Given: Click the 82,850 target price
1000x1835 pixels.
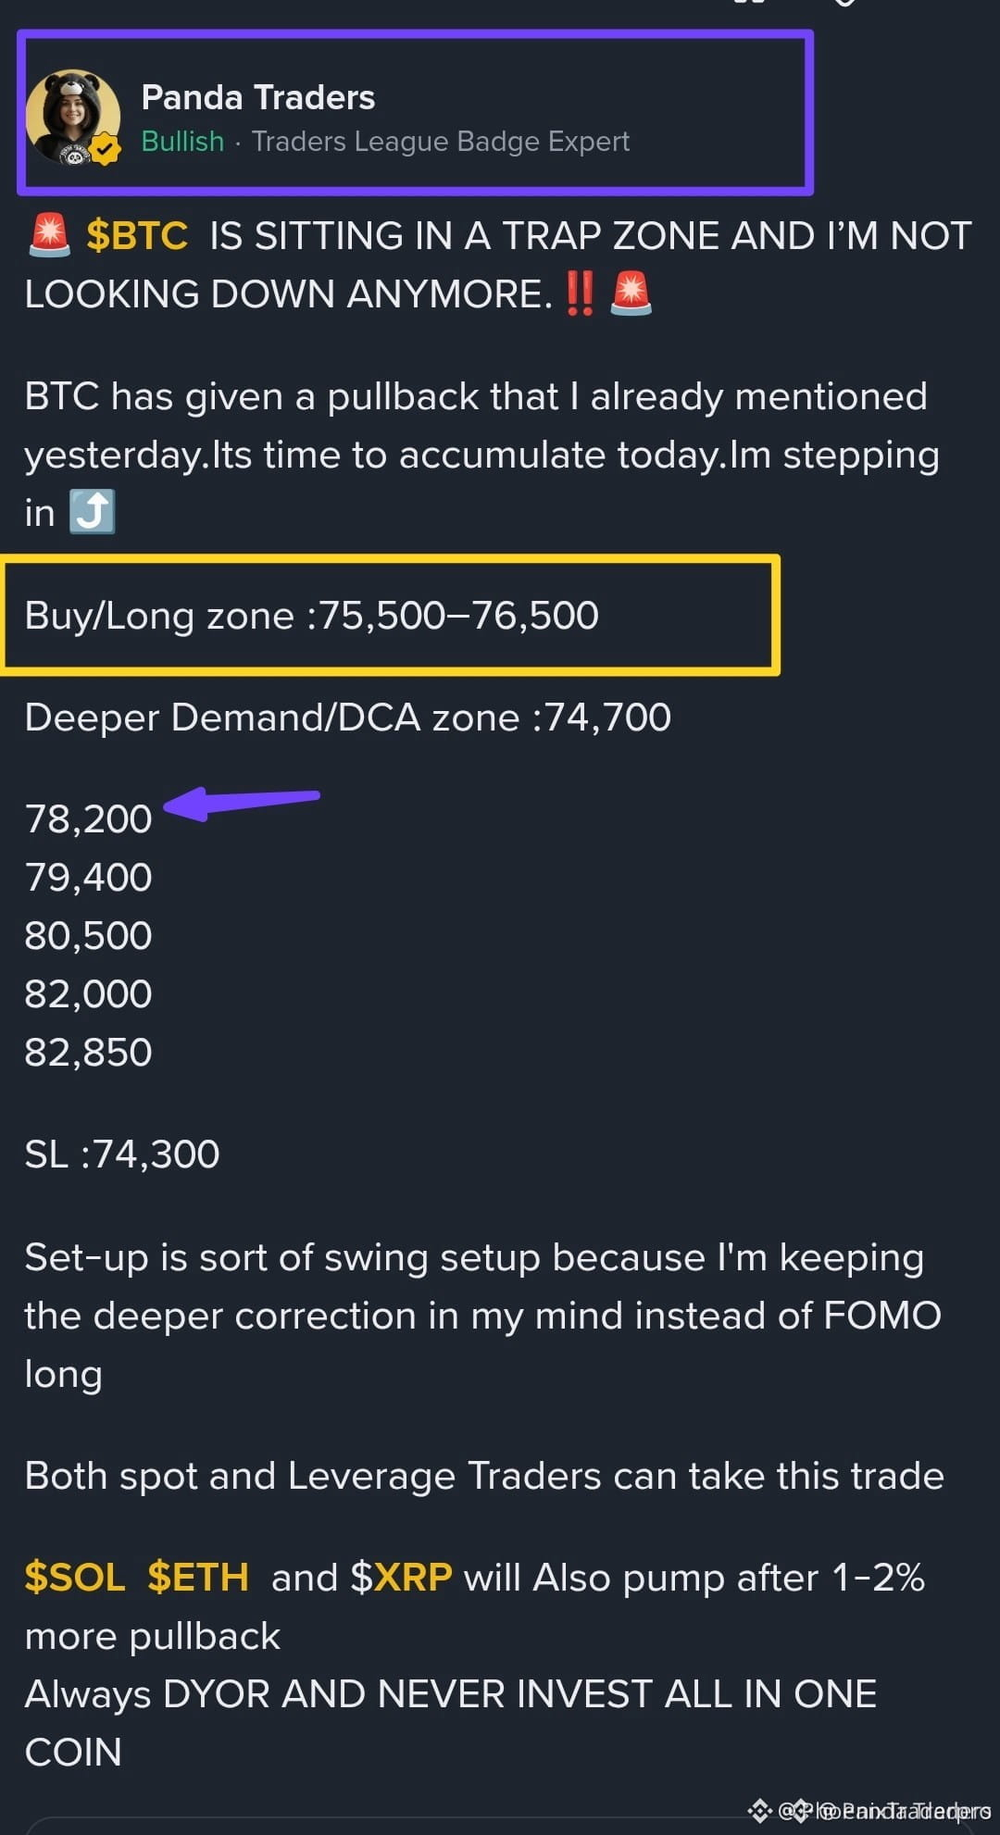Looking at the screenshot, I should [89, 1053].
